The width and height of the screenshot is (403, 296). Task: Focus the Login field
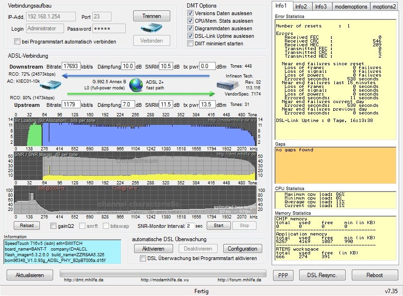point(45,28)
